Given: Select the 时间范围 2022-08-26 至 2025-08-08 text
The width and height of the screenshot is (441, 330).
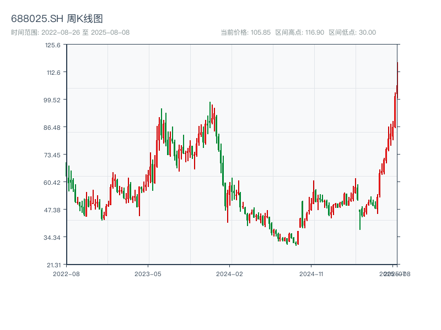Looking at the screenshot, I should [x=71, y=32].
